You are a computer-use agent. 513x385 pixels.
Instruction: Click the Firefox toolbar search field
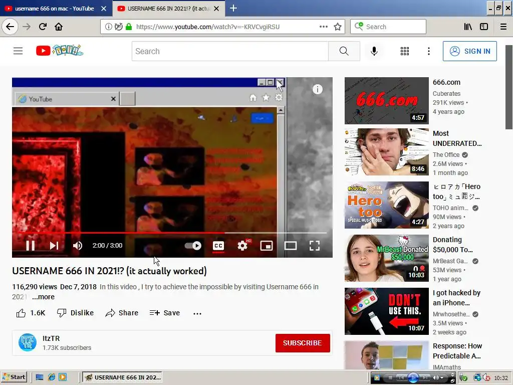click(388, 27)
